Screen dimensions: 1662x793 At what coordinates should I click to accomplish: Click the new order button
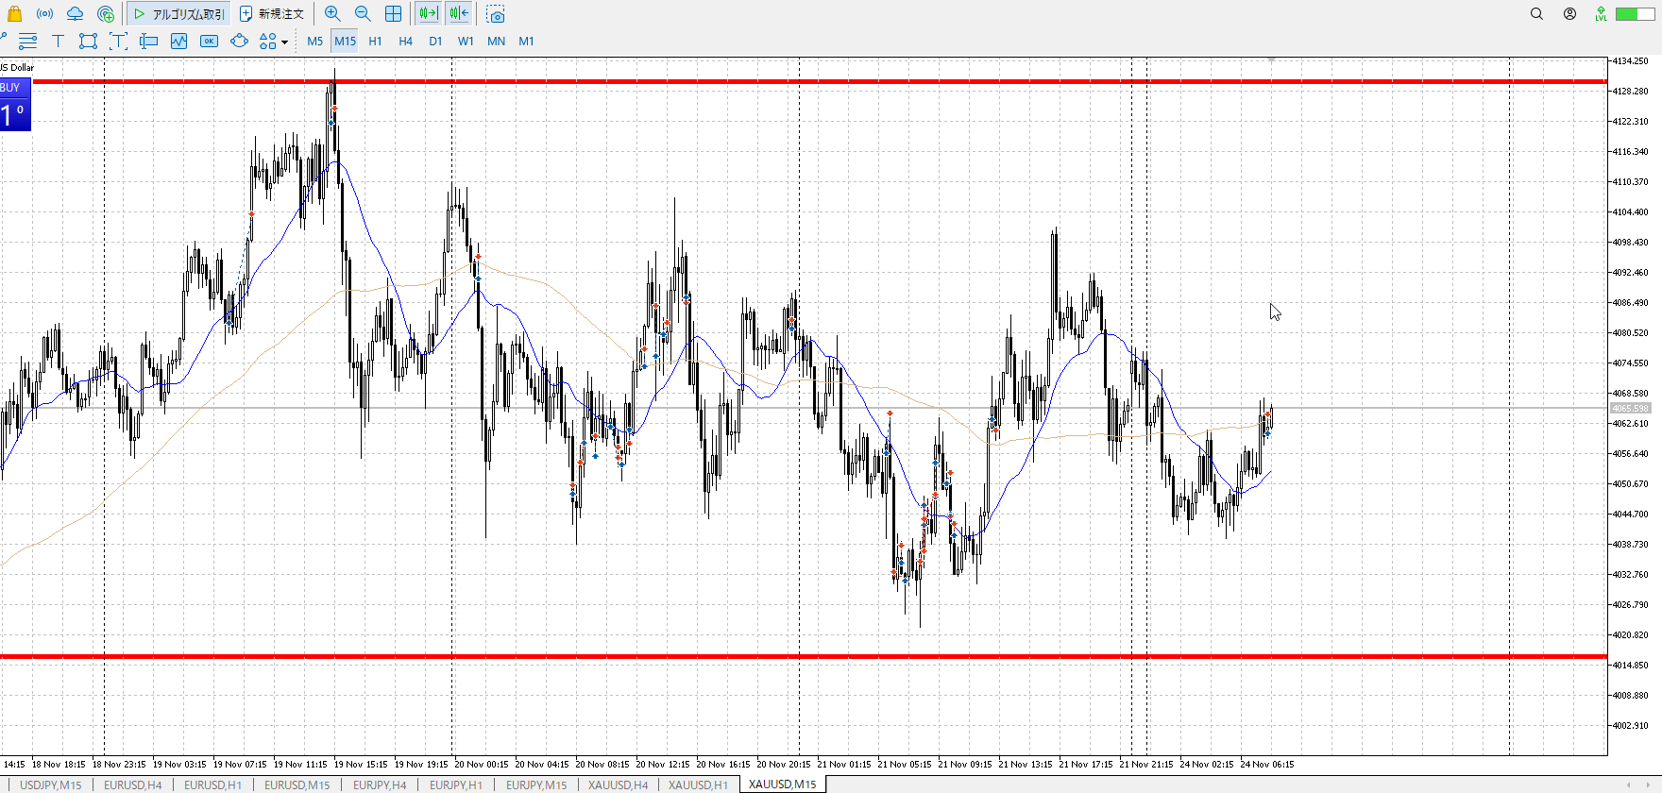[x=272, y=14]
